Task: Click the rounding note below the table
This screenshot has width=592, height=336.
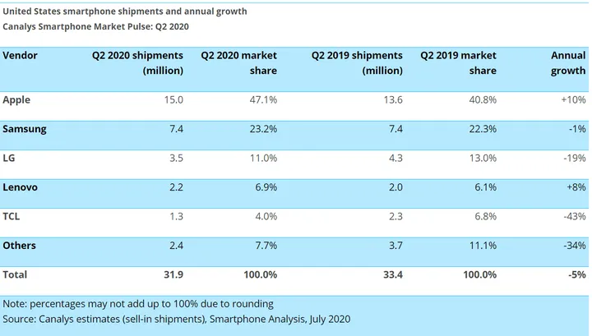Action: 138,304
